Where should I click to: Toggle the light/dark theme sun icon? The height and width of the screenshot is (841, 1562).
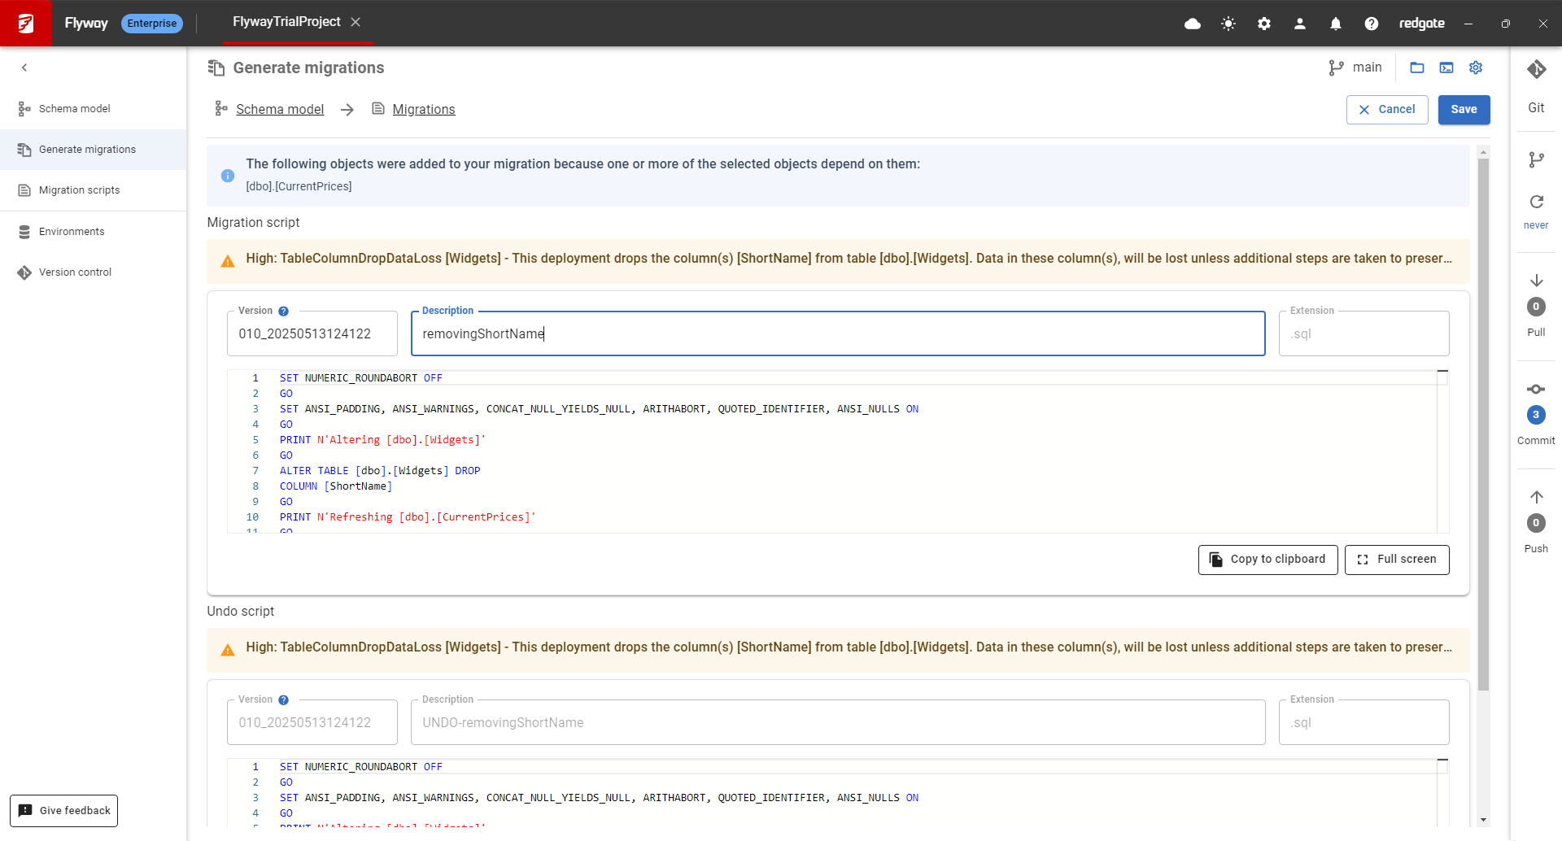(x=1228, y=24)
